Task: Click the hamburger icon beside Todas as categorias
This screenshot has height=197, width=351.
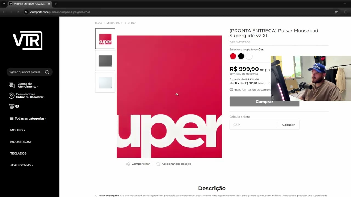Action: pyautogui.click(x=12, y=118)
